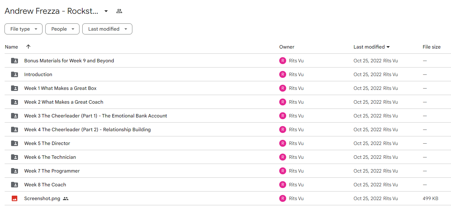
Task: Open the File type filter dropdown
Action: (x=24, y=29)
